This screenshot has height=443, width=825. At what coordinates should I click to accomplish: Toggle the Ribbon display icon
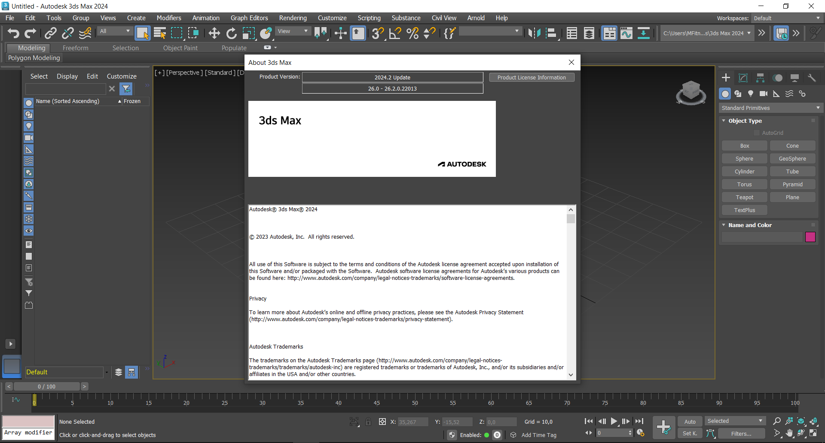point(609,33)
